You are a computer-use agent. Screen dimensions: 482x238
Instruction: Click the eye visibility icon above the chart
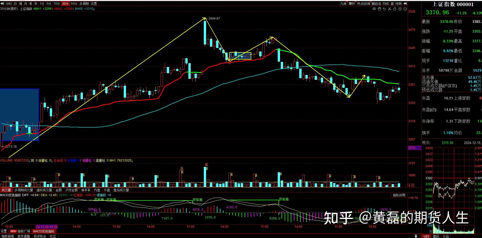point(374,9)
